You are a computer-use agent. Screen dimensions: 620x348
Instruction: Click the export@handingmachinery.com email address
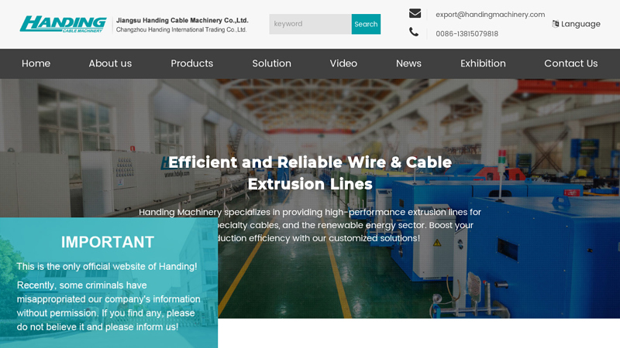pyautogui.click(x=491, y=15)
